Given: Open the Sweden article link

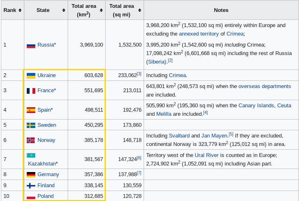Looking at the screenshot, I should [47, 125].
